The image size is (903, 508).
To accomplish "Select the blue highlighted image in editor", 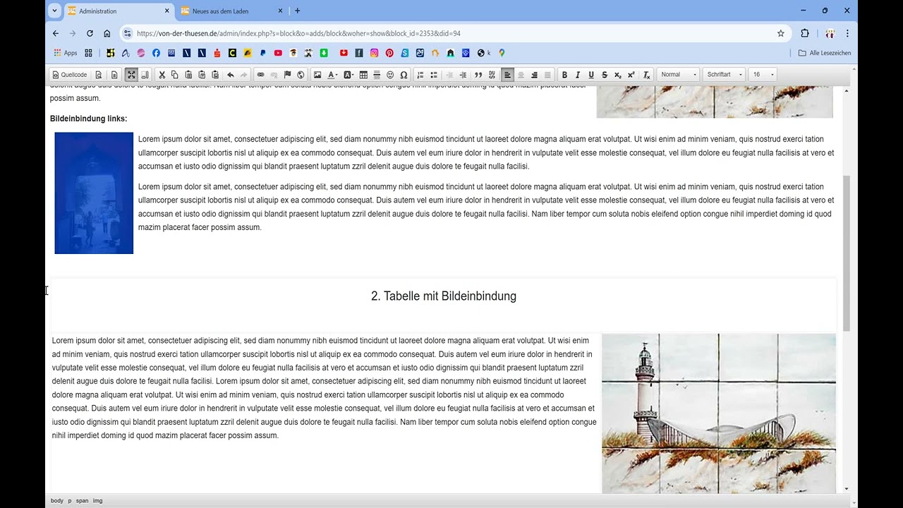I will click(x=94, y=193).
